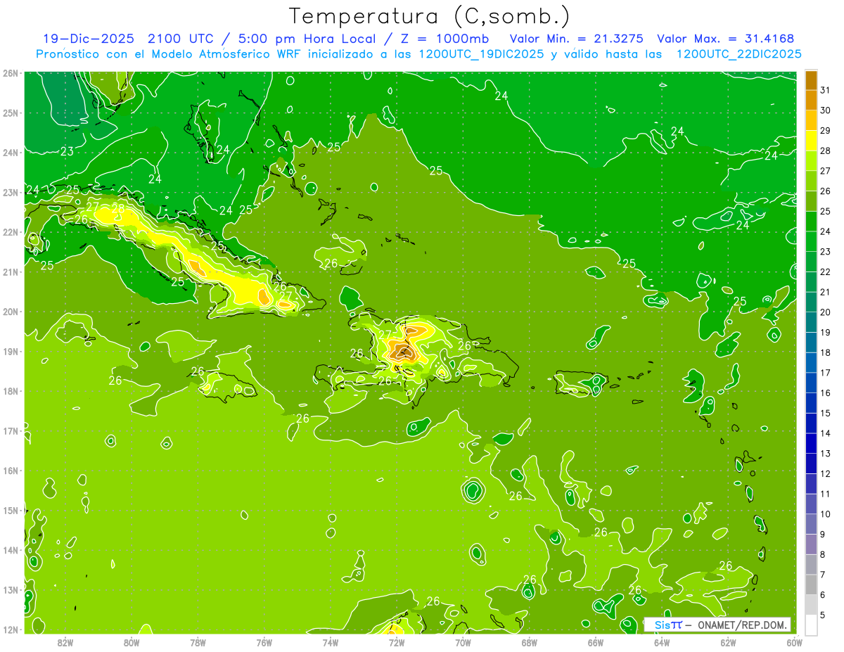The image size is (844, 652).
Task: Click legend value 30 on the color scale
Action: (825, 110)
